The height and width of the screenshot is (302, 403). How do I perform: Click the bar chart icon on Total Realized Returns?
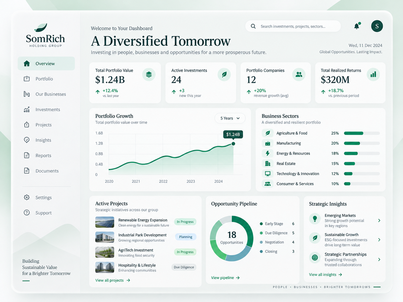[373, 75]
